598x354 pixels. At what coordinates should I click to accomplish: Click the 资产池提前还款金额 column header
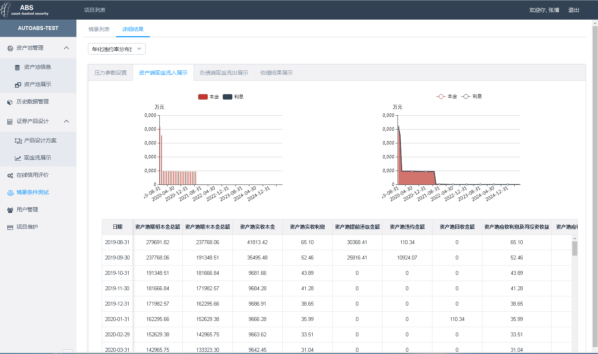click(x=358, y=227)
